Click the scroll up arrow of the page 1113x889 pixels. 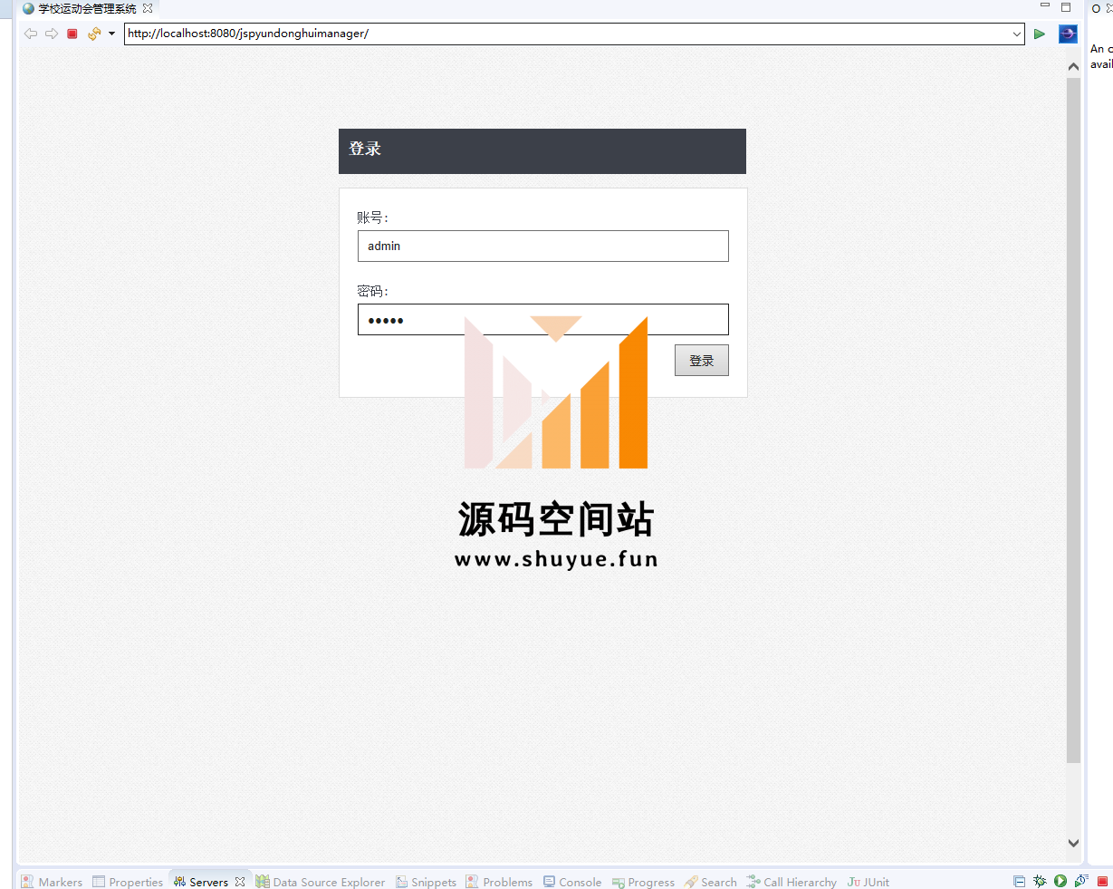click(1073, 66)
